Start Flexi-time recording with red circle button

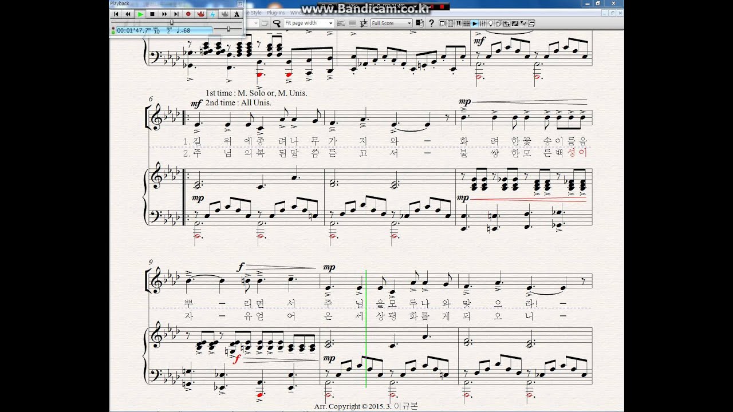[188, 14]
